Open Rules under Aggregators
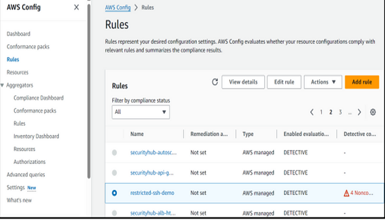The width and height of the screenshot is (385, 221). (19, 123)
